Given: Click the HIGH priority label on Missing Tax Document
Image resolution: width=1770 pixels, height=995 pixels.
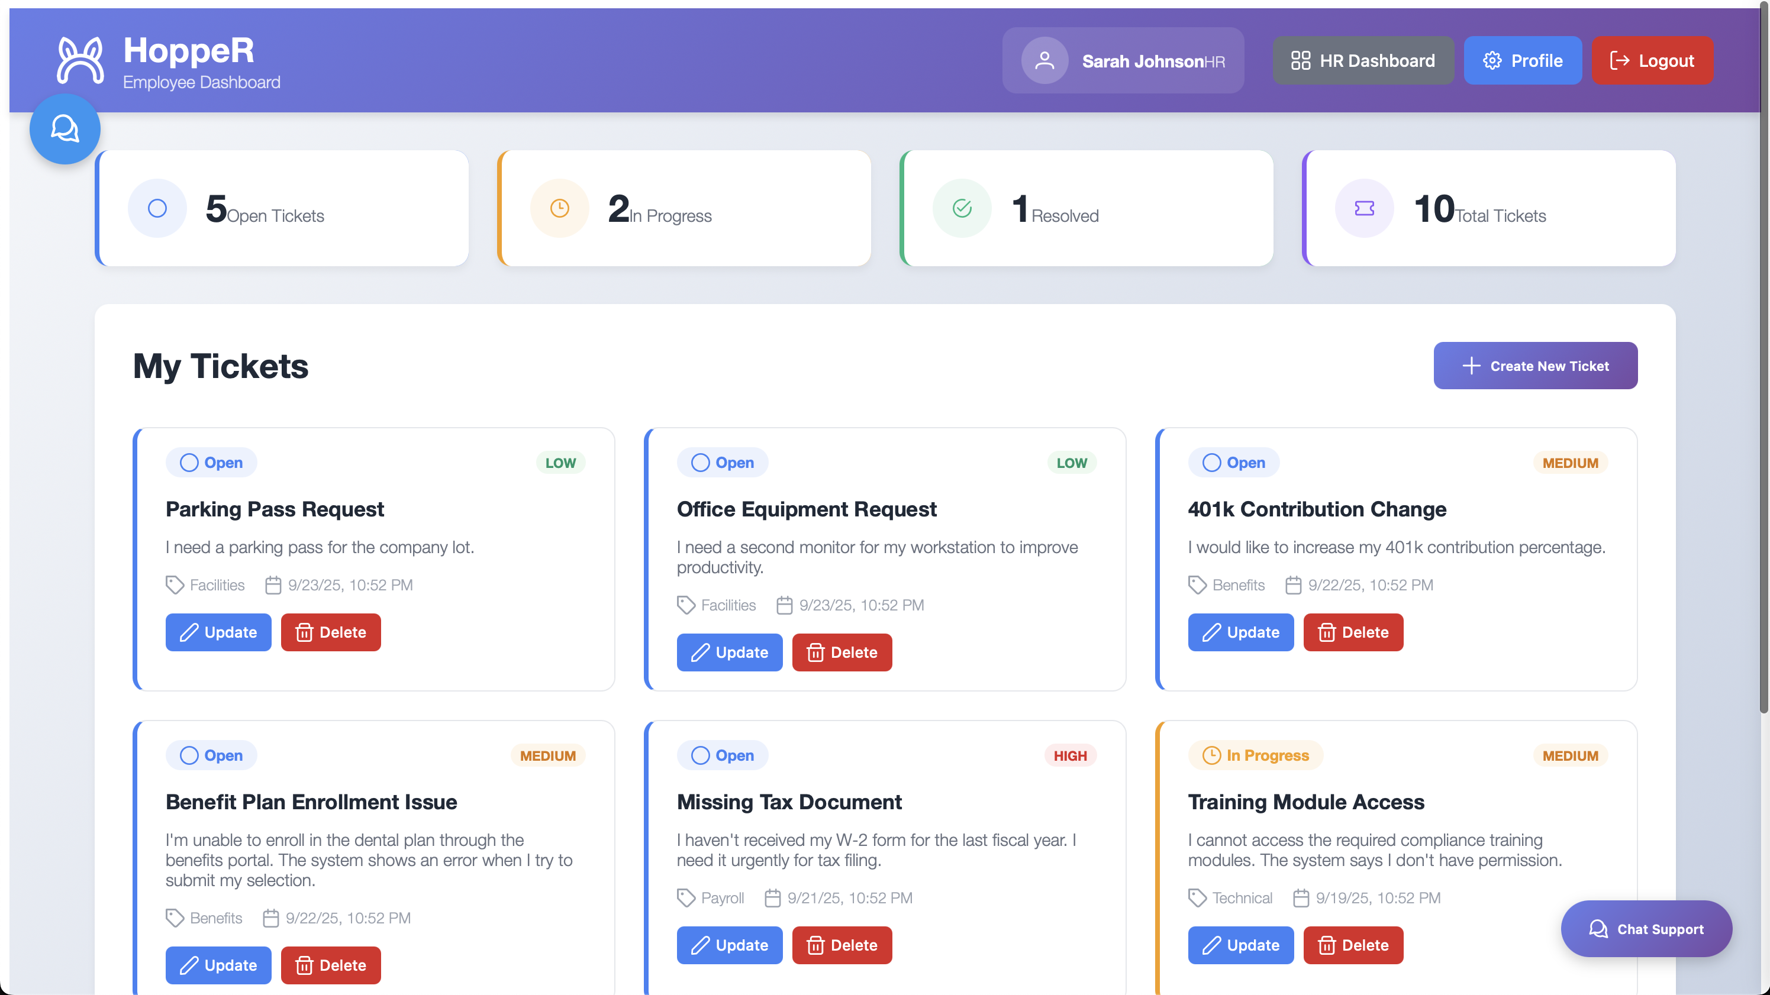Looking at the screenshot, I should [1070, 755].
